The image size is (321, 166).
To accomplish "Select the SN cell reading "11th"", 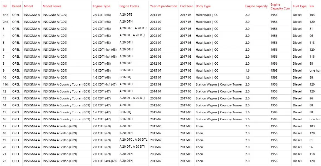I will click(6, 84).
